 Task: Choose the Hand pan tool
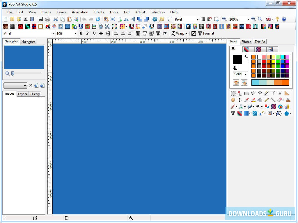point(233,100)
